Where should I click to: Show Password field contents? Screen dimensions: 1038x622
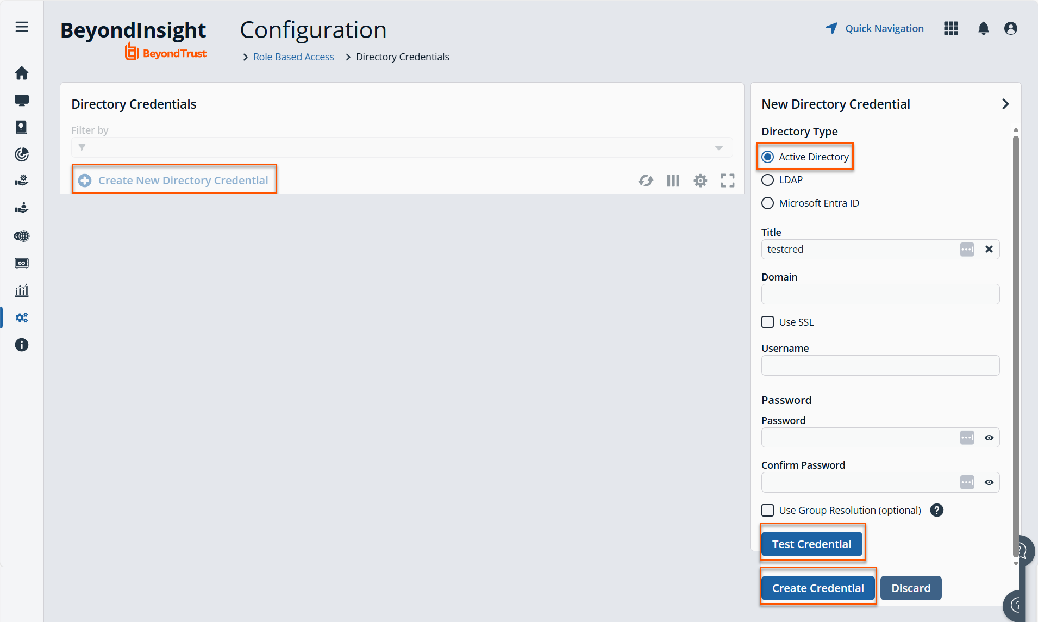tap(989, 438)
